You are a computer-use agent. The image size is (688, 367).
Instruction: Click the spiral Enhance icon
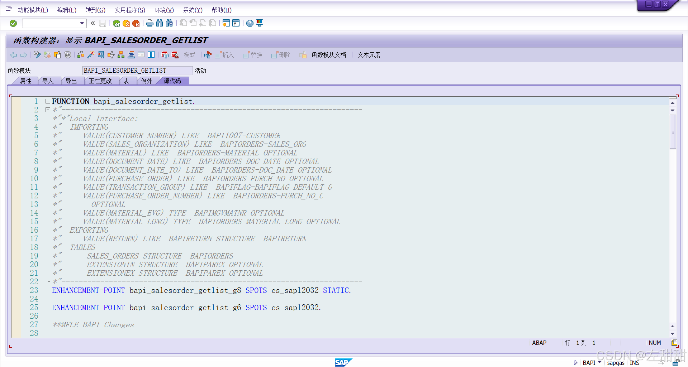pyautogui.click(x=67, y=55)
